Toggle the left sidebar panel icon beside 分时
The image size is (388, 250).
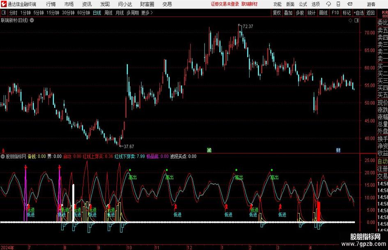[x=4, y=13]
